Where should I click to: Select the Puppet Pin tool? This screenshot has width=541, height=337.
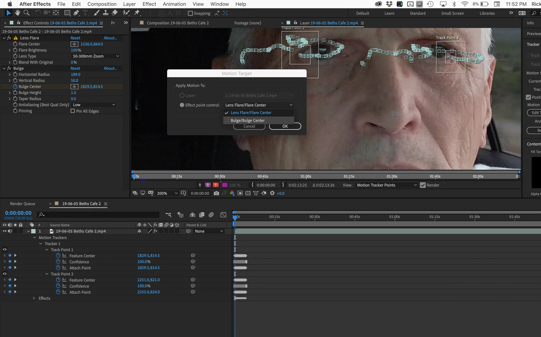[x=137, y=13]
